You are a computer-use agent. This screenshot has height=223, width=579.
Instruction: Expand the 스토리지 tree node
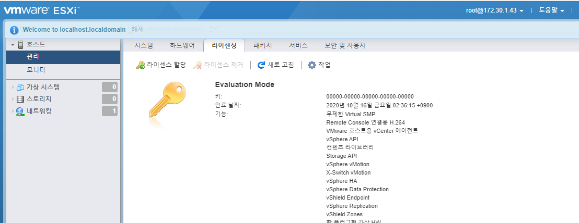click(13, 100)
